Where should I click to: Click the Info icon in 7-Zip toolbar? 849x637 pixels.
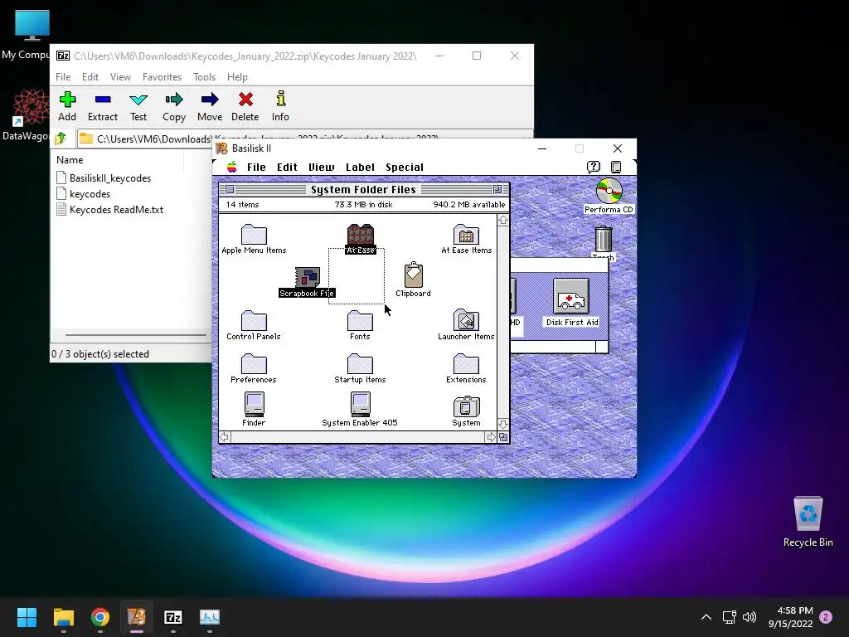[x=280, y=106]
